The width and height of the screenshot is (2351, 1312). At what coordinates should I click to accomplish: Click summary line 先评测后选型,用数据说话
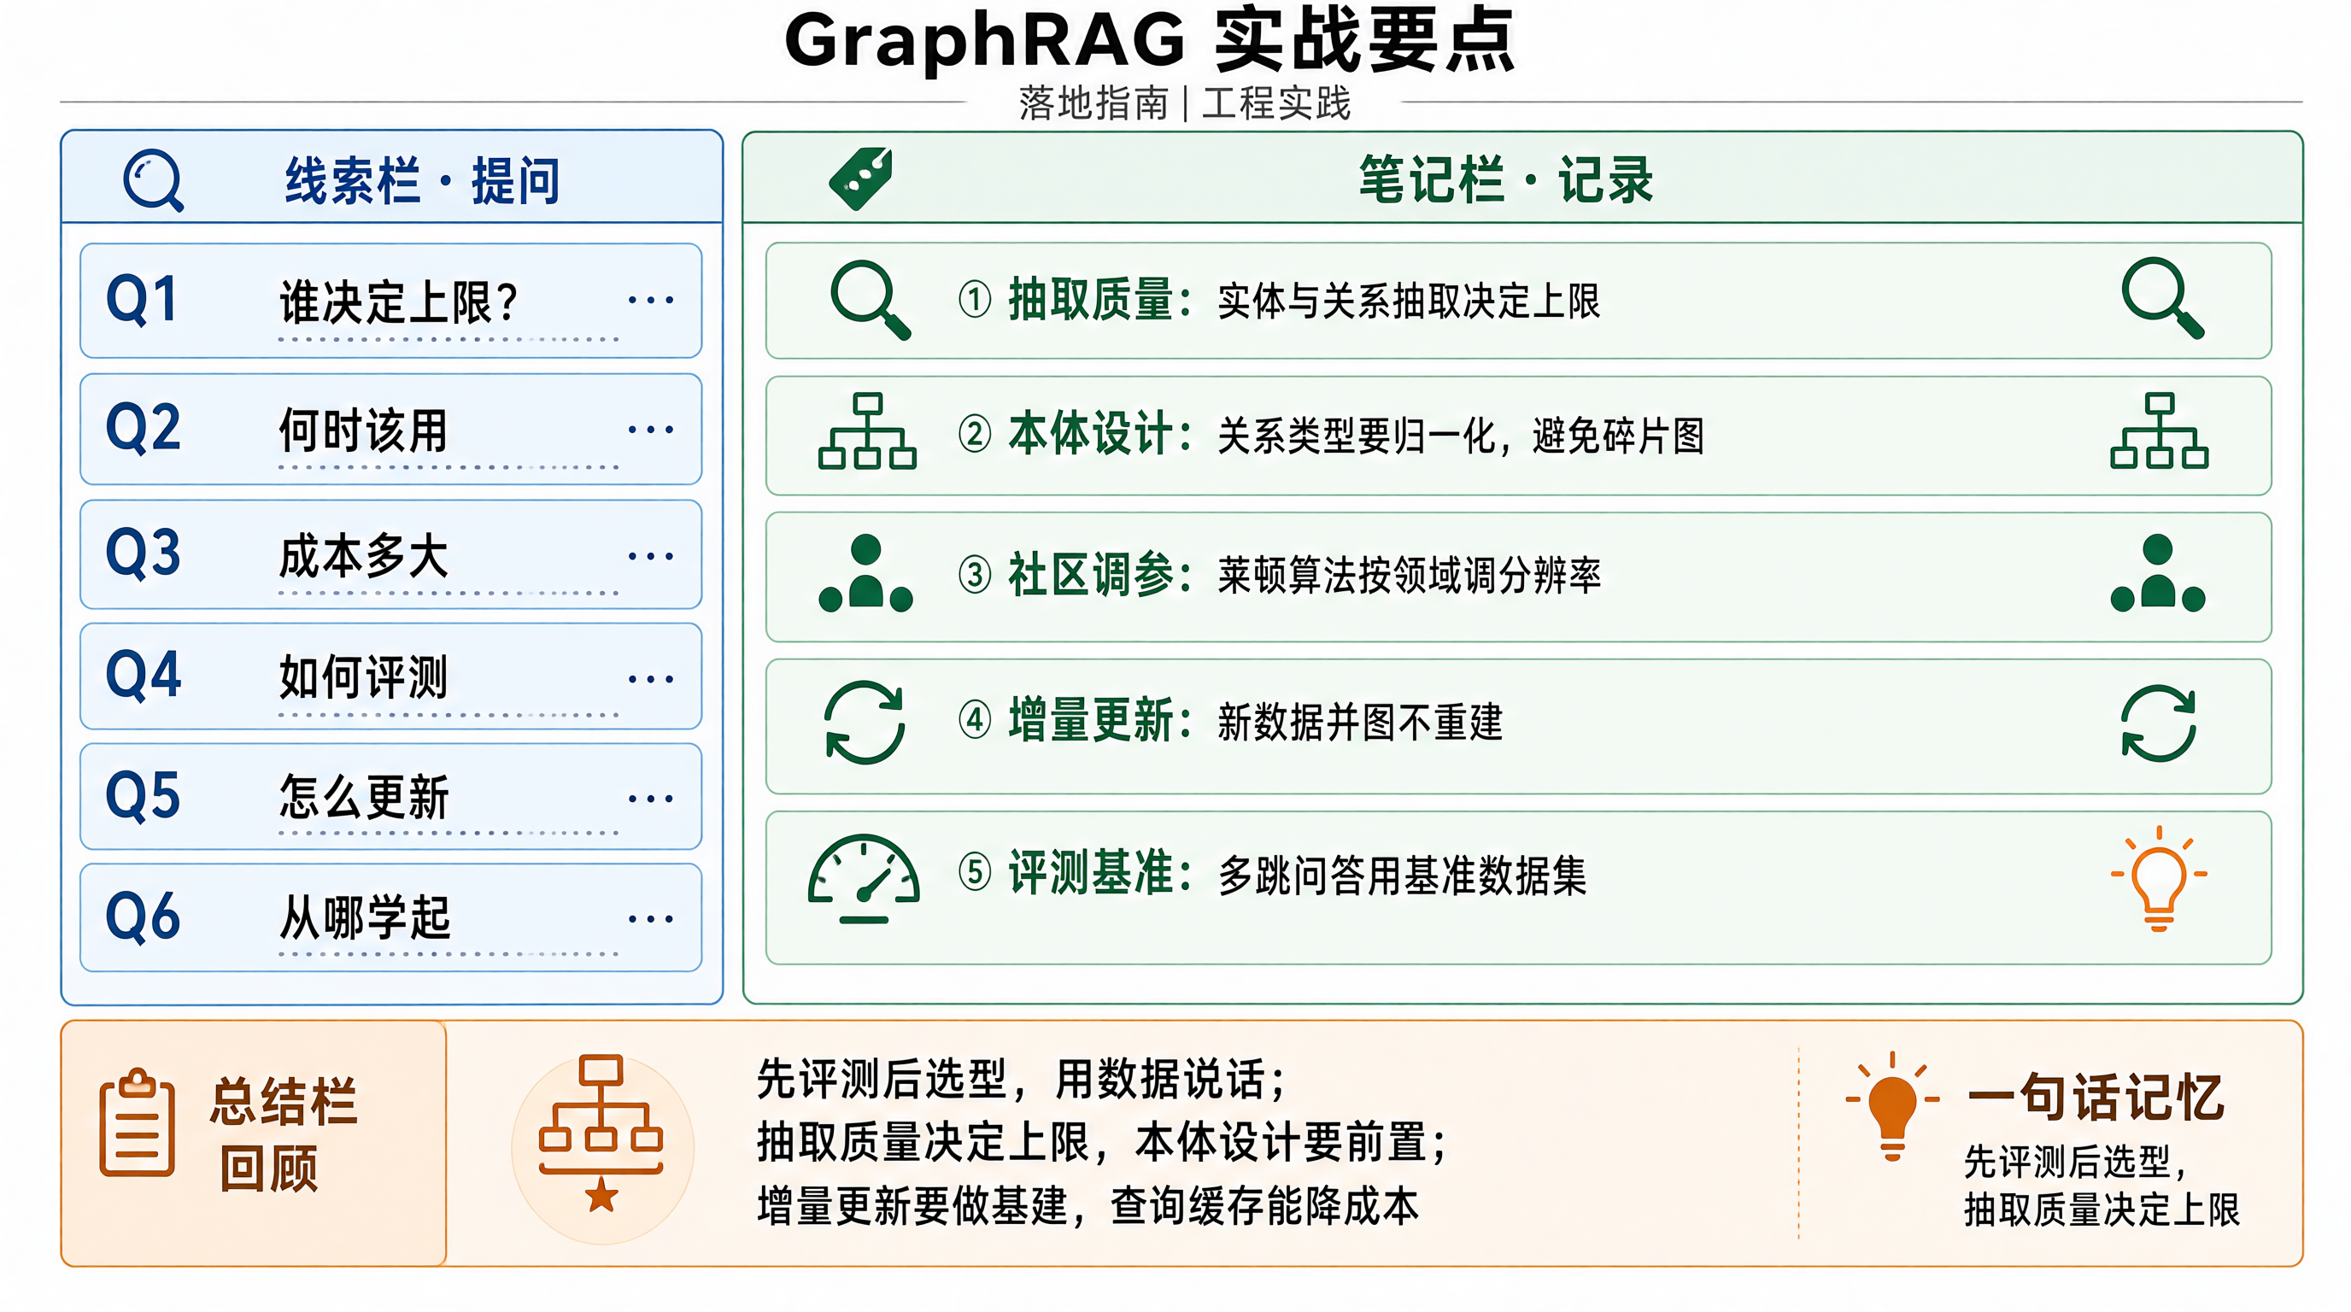[x=1021, y=1080]
